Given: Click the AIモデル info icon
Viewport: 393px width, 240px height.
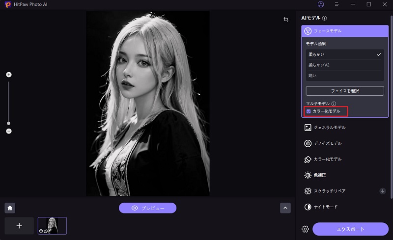Looking at the screenshot, I should pos(325,18).
